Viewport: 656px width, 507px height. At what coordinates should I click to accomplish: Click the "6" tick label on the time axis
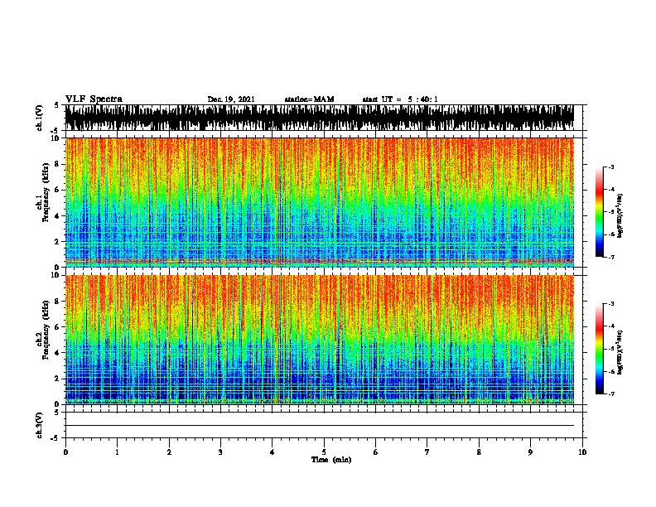(x=376, y=452)
